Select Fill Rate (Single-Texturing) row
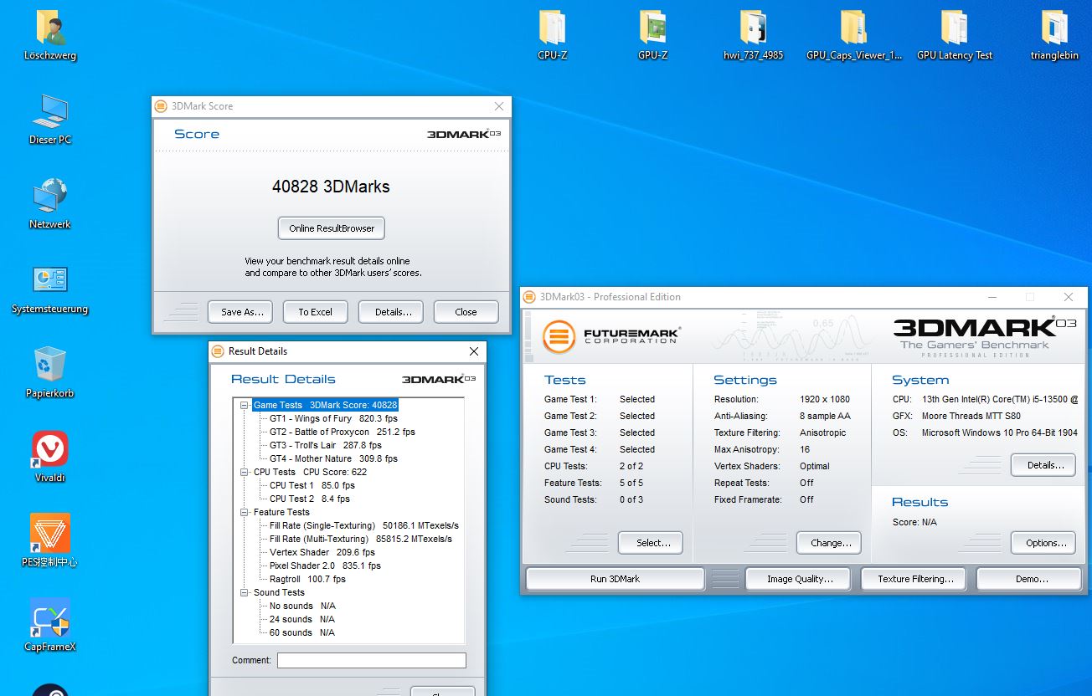 (x=363, y=525)
